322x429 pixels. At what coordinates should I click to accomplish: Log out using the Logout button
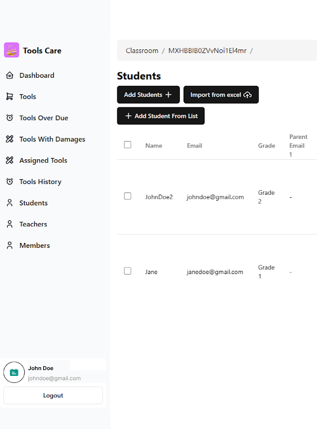pos(53,396)
